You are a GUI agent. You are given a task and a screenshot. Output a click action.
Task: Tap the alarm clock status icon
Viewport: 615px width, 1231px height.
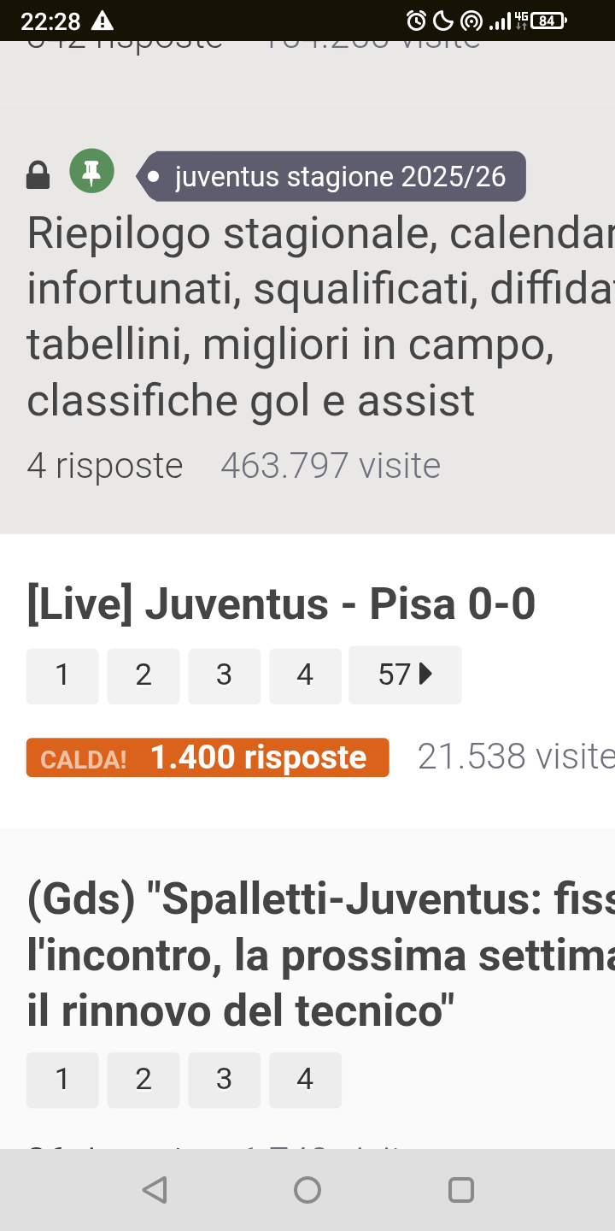click(416, 21)
